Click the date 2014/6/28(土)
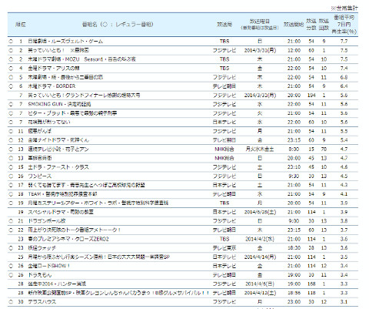The height and width of the screenshot is (309, 369). tap(260, 212)
